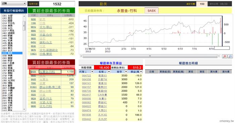Open the warrant type dropdown at top left
This screenshot has height=123, width=235.
[x=14, y=3]
